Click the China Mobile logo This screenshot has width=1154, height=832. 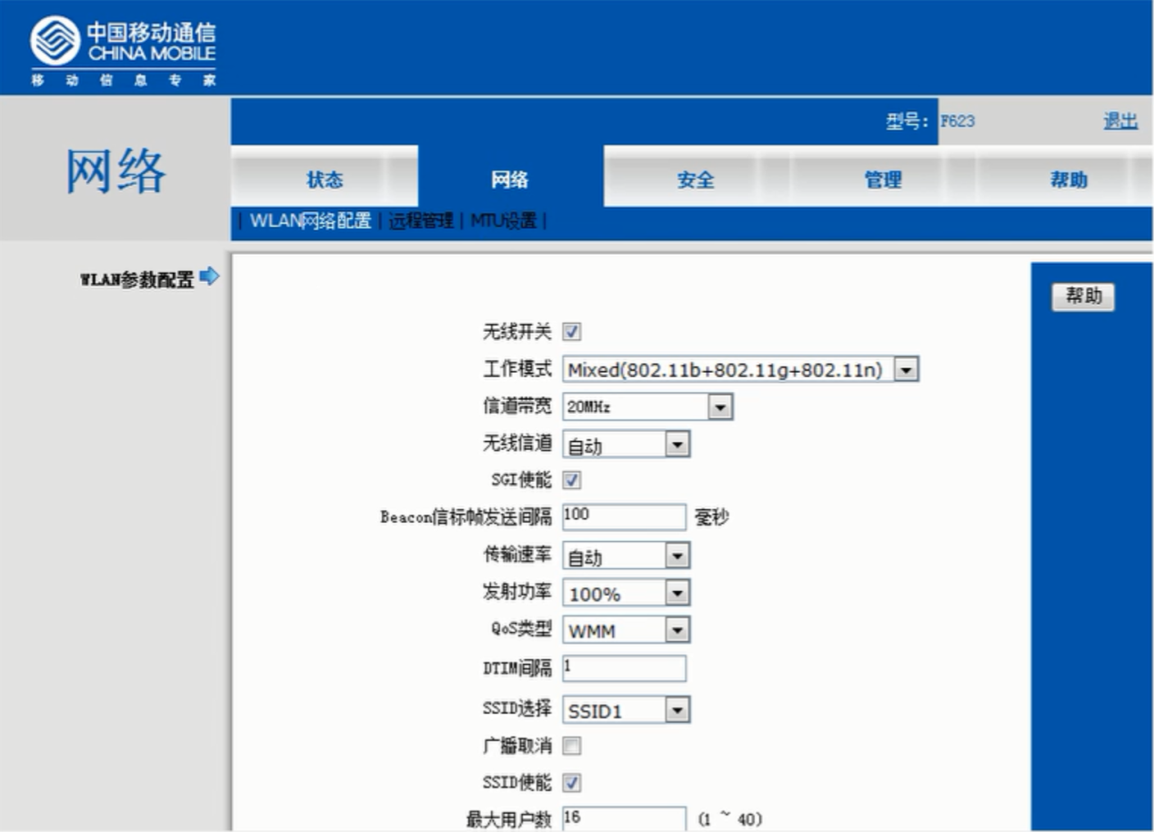(123, 51)
